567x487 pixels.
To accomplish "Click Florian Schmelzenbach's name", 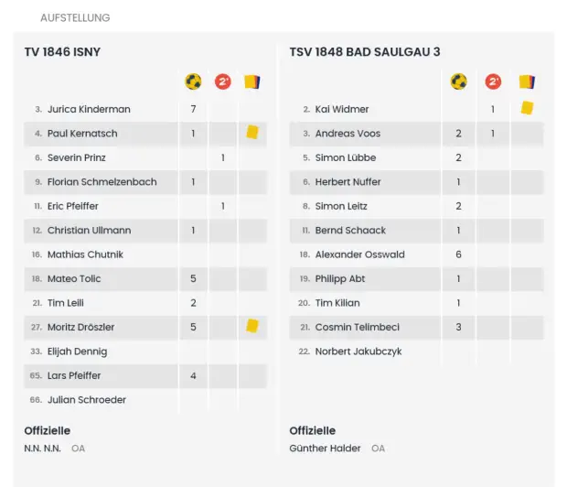I will 102,181.
